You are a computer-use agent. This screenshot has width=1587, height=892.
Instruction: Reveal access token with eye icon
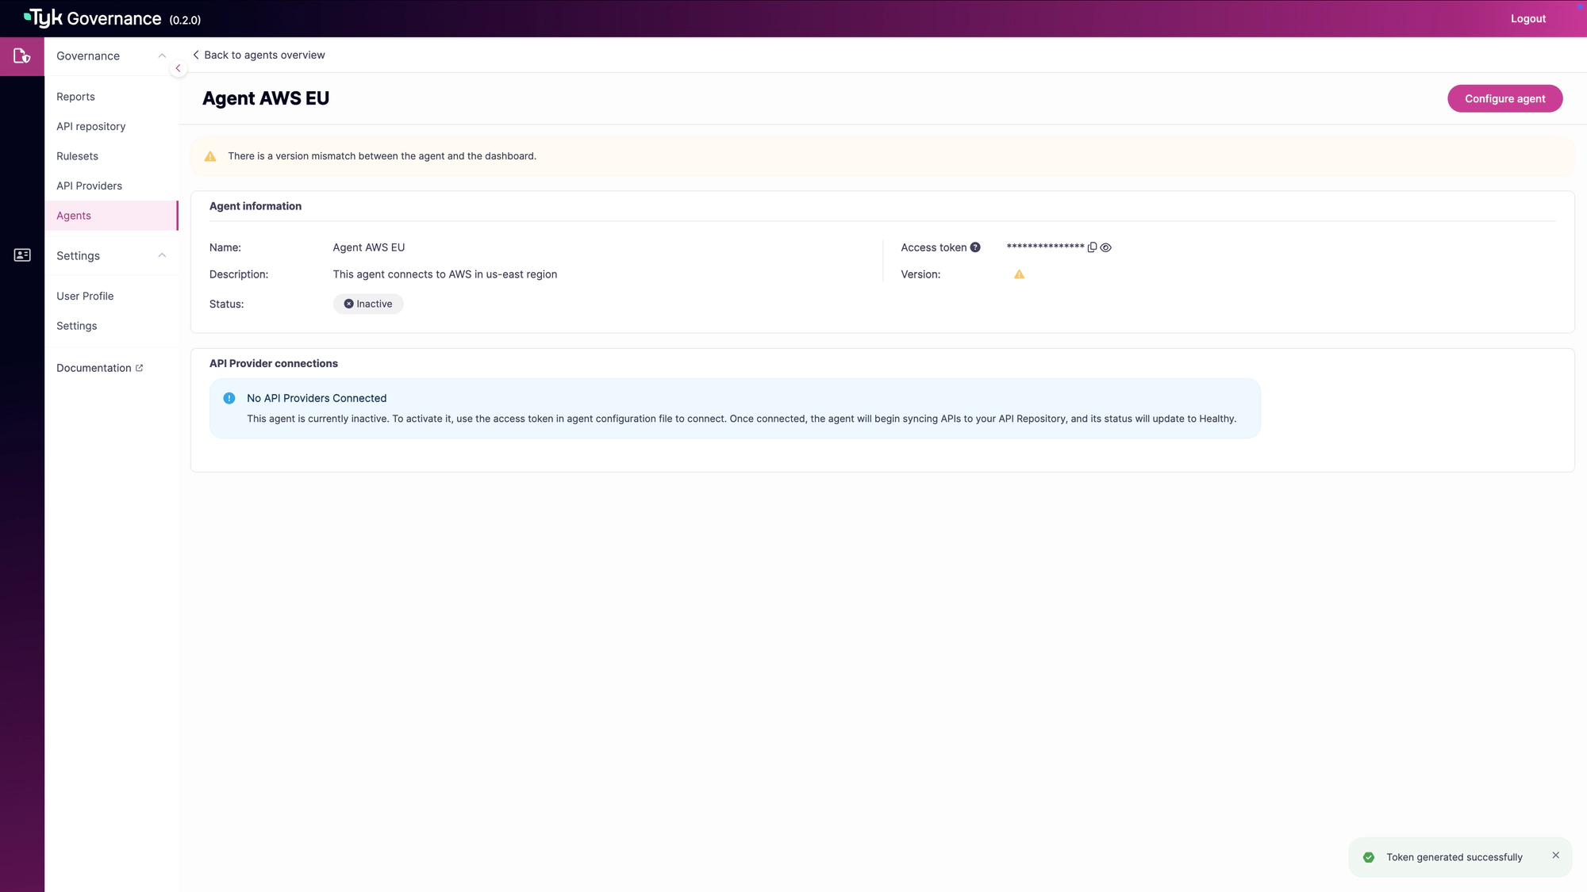(x=1106, y=247)
